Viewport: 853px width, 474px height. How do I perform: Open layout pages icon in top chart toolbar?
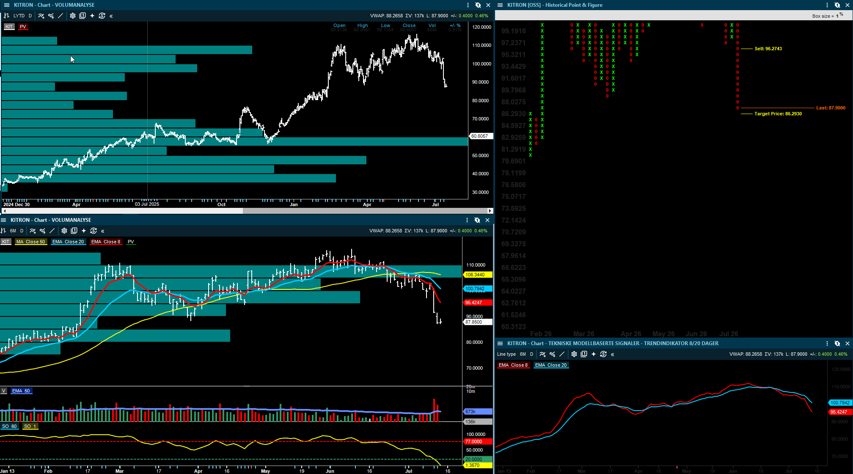point(83,16)
